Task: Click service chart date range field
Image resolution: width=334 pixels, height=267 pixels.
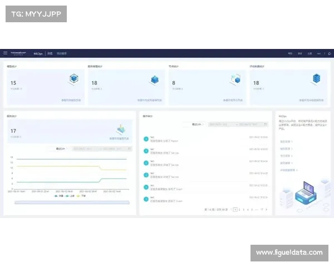Action: [102, 149]
